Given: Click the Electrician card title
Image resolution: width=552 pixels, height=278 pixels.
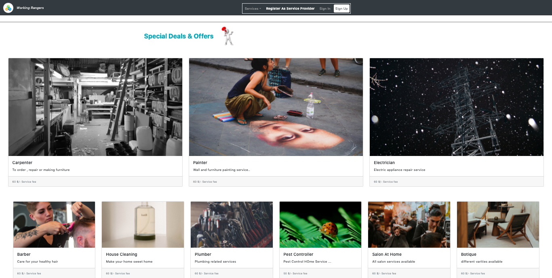Looking at the screenshot, I should pyautogui.click(x=384, y=163).
